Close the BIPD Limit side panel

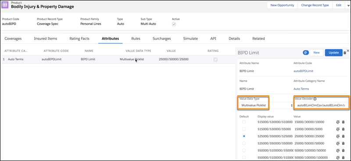click(348, 51)
